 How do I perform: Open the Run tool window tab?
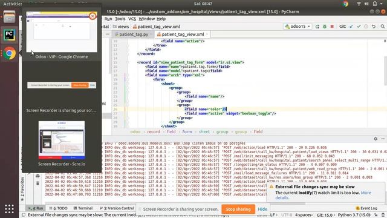coord(36,208)
